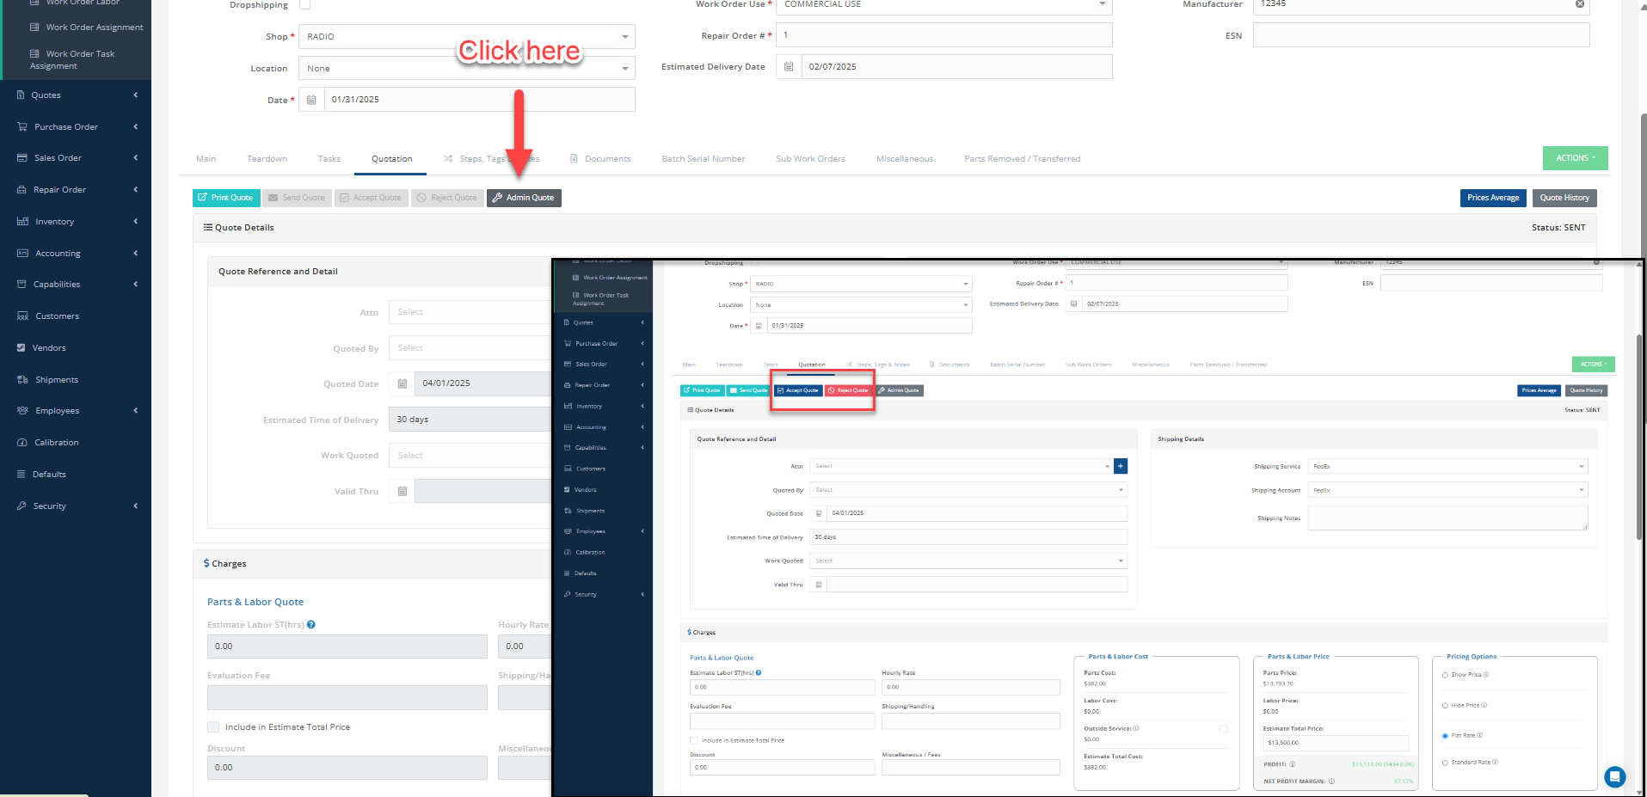This screenshot has height=797, width=1647.
Task: Open the Documents tab
Action: [x=606, y=159]
